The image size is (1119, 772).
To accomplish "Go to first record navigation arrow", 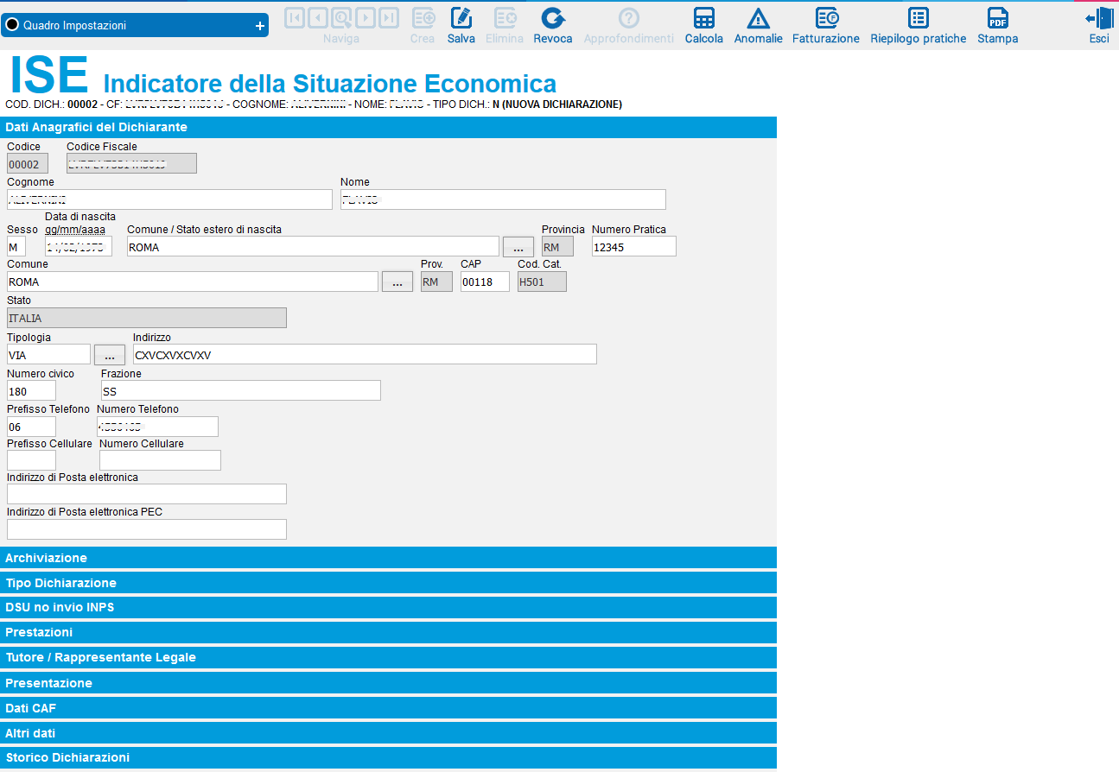I will (295, 17).
